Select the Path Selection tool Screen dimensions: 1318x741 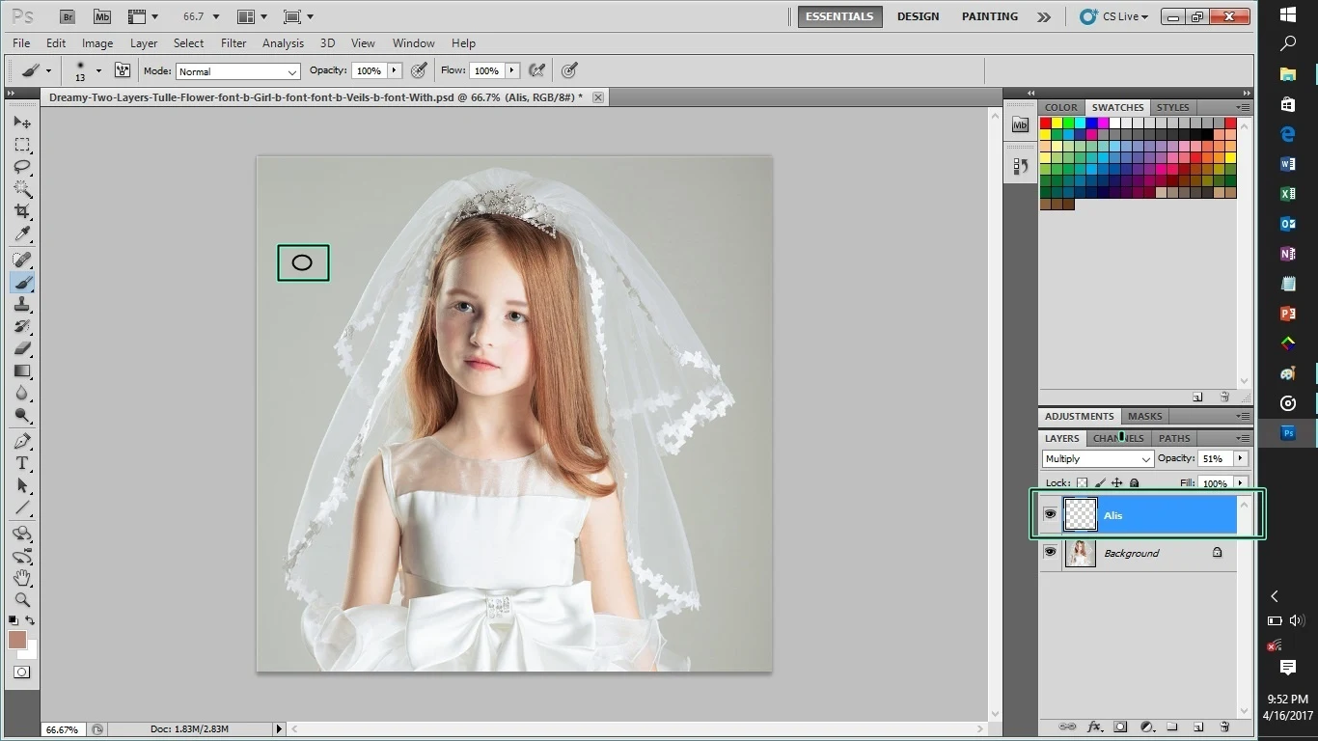pos(22,486)
